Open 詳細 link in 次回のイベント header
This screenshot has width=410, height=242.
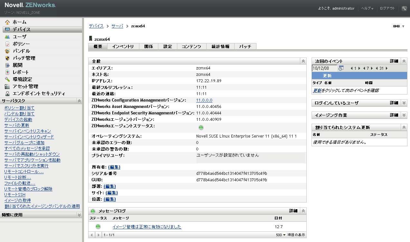394,61
